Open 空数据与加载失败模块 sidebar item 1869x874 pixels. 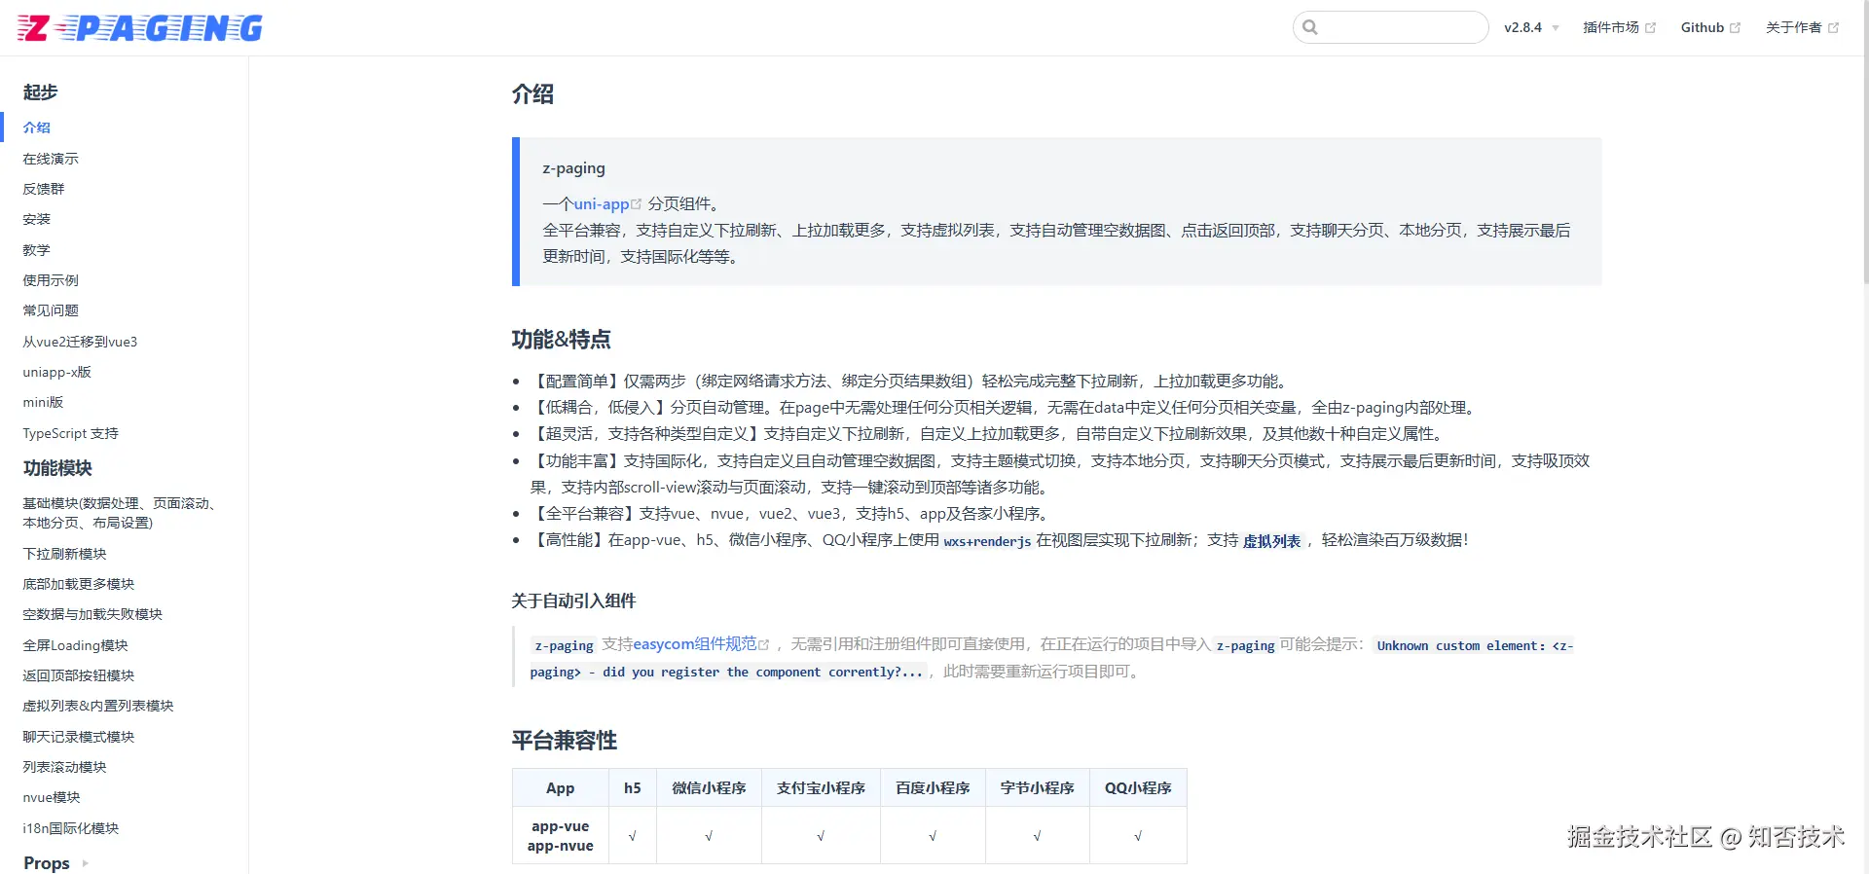[x=92, y=614]
